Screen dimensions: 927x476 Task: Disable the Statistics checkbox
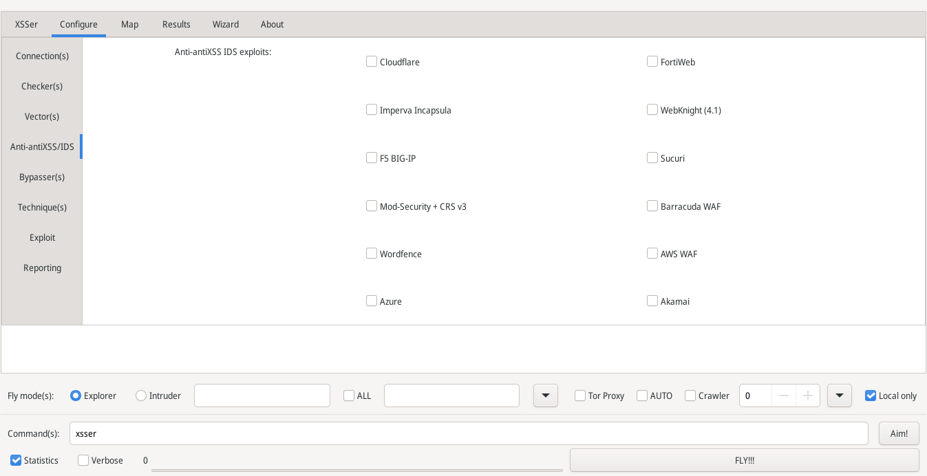[16, 460]
